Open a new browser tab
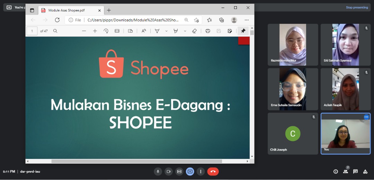The width and height of the screenshot is (374, 180). pyautogui.click(x=109, y=10)
